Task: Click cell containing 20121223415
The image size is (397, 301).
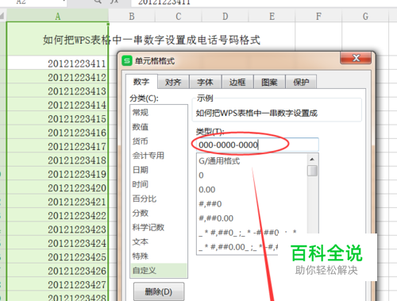Action: coord(58,118)
